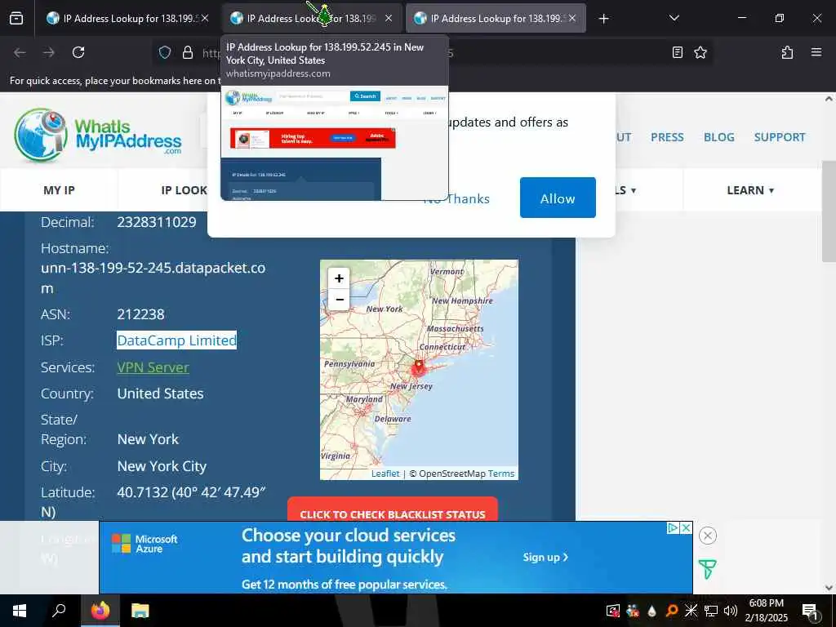Open the notification action center icon

pos(810,611)
